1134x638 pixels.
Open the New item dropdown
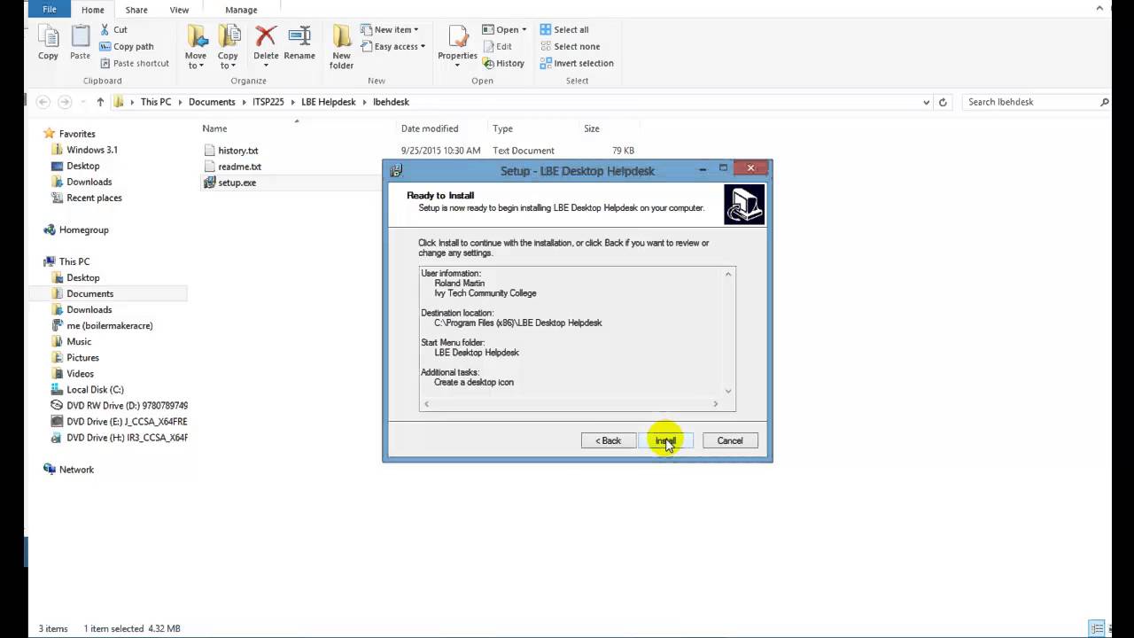[390, 29]
